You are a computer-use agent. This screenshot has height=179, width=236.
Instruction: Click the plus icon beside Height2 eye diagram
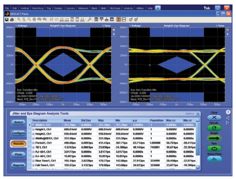227,34
